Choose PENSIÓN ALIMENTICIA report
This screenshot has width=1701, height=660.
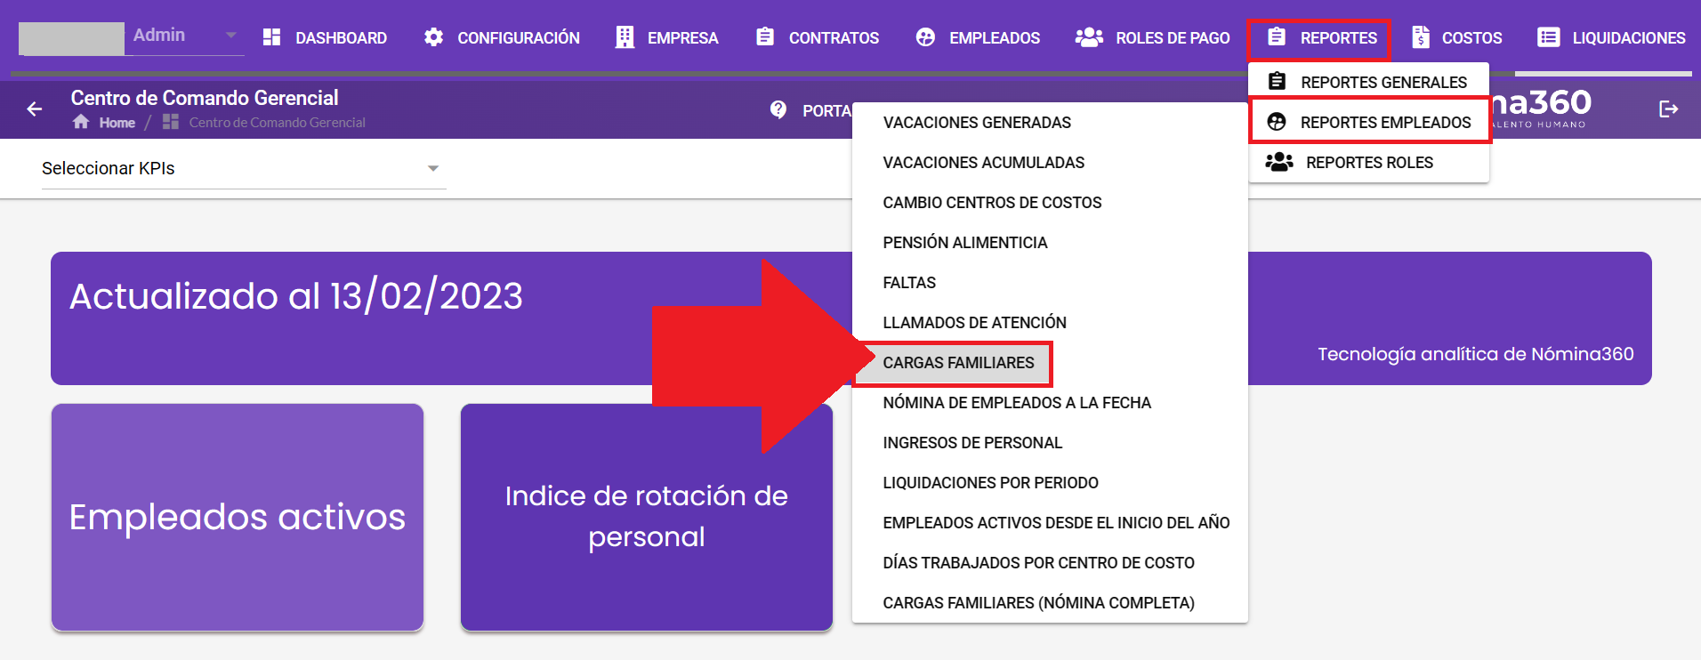1050,243
